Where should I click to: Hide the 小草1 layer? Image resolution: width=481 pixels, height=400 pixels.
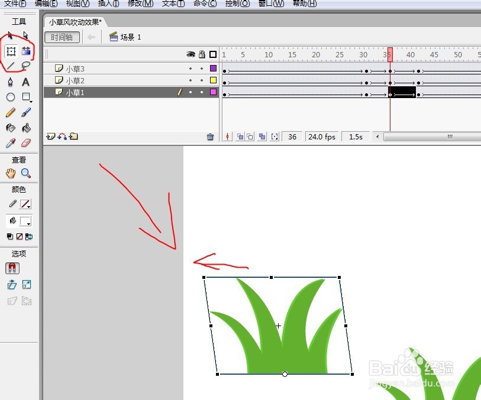point(191,92)
